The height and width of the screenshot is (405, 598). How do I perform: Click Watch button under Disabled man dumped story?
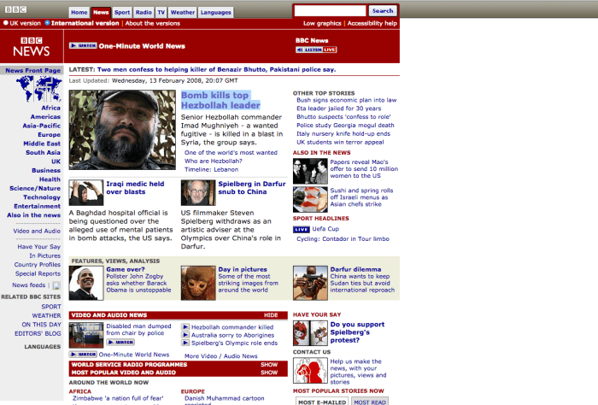tap(120, 342)
